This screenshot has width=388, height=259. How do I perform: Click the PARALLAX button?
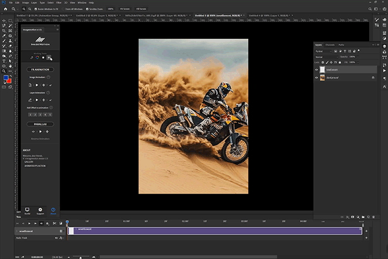pos(39,124)
